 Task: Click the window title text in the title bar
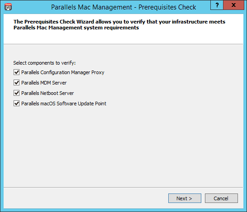[123, 7]
